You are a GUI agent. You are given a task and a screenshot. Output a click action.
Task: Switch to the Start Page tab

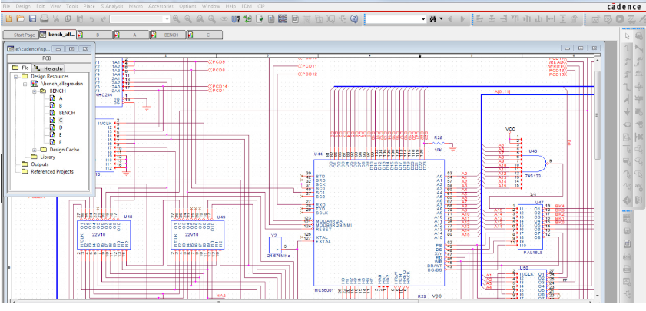(21, 35)
